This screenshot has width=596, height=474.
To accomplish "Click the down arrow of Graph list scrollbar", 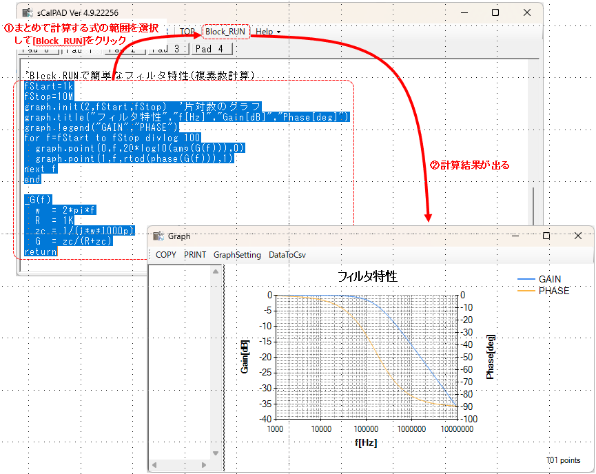I will click(x=216, y=453).
